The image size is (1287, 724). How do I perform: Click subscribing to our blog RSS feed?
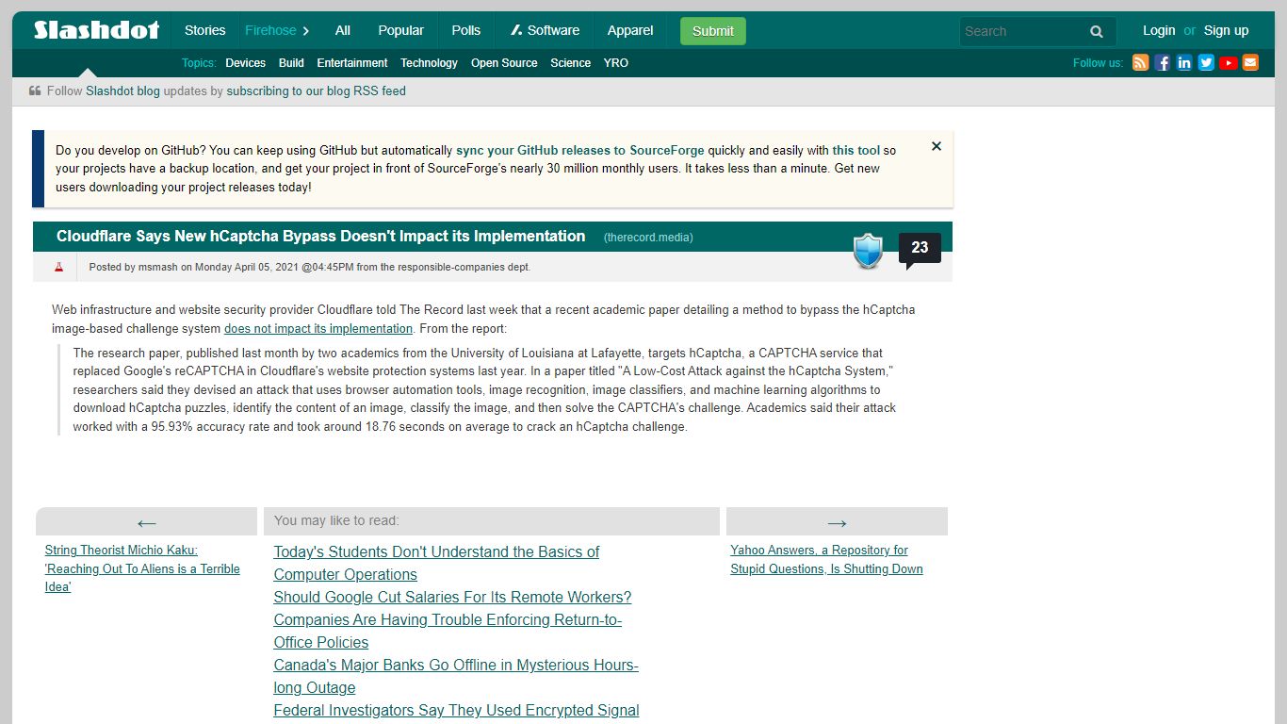tap(317, 91)
